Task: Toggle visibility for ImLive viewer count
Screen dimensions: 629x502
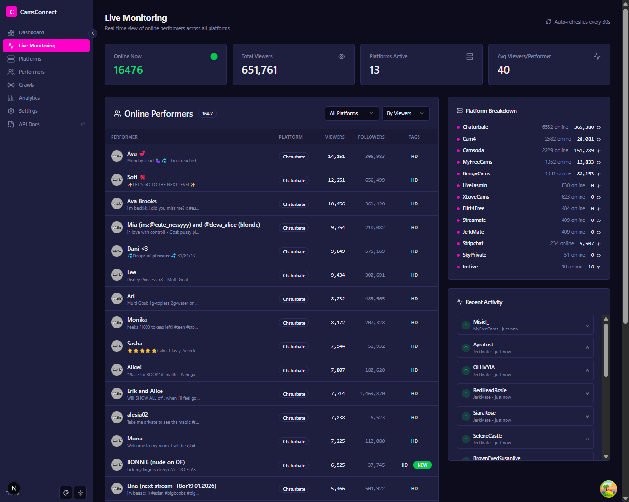Action: pyautogui.click(x=599, y=267)
